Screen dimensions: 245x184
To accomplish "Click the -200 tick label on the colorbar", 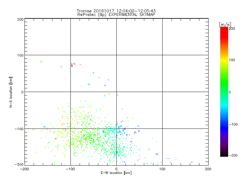I will pyautogui.click(x=233, y=155).
